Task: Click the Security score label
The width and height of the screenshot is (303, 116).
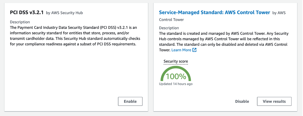Action: pyautogui.click(x=176, y=61)
